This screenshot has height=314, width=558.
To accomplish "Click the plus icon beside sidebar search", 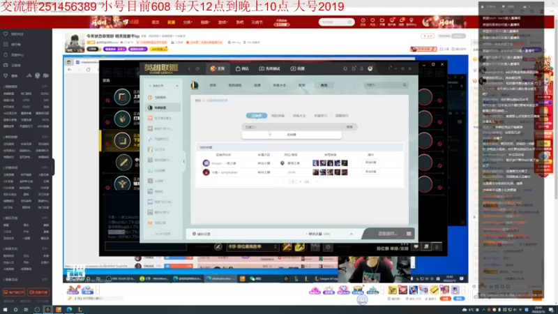I will point(177,86).
